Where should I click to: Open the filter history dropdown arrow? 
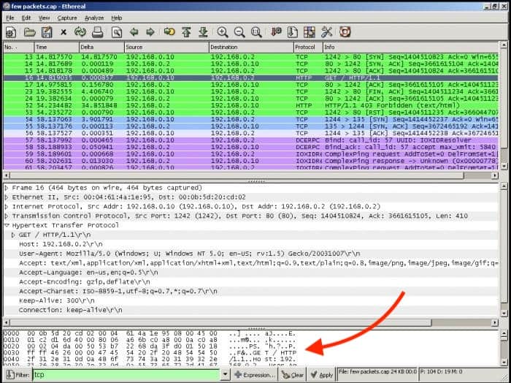(x=225, y=375)
